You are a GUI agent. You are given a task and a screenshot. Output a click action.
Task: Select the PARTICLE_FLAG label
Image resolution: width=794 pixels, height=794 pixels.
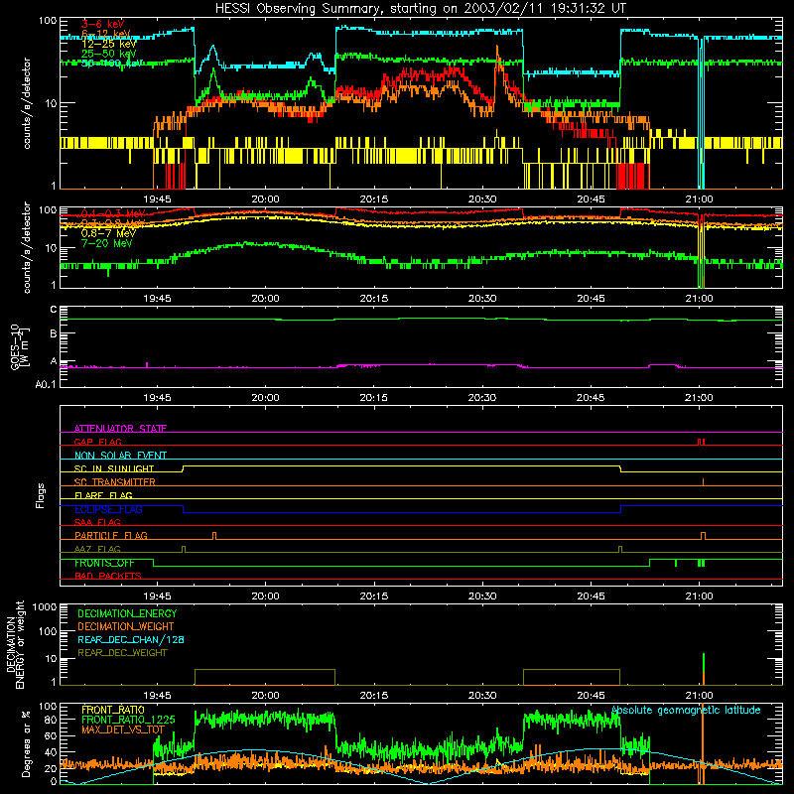[111, 536]
